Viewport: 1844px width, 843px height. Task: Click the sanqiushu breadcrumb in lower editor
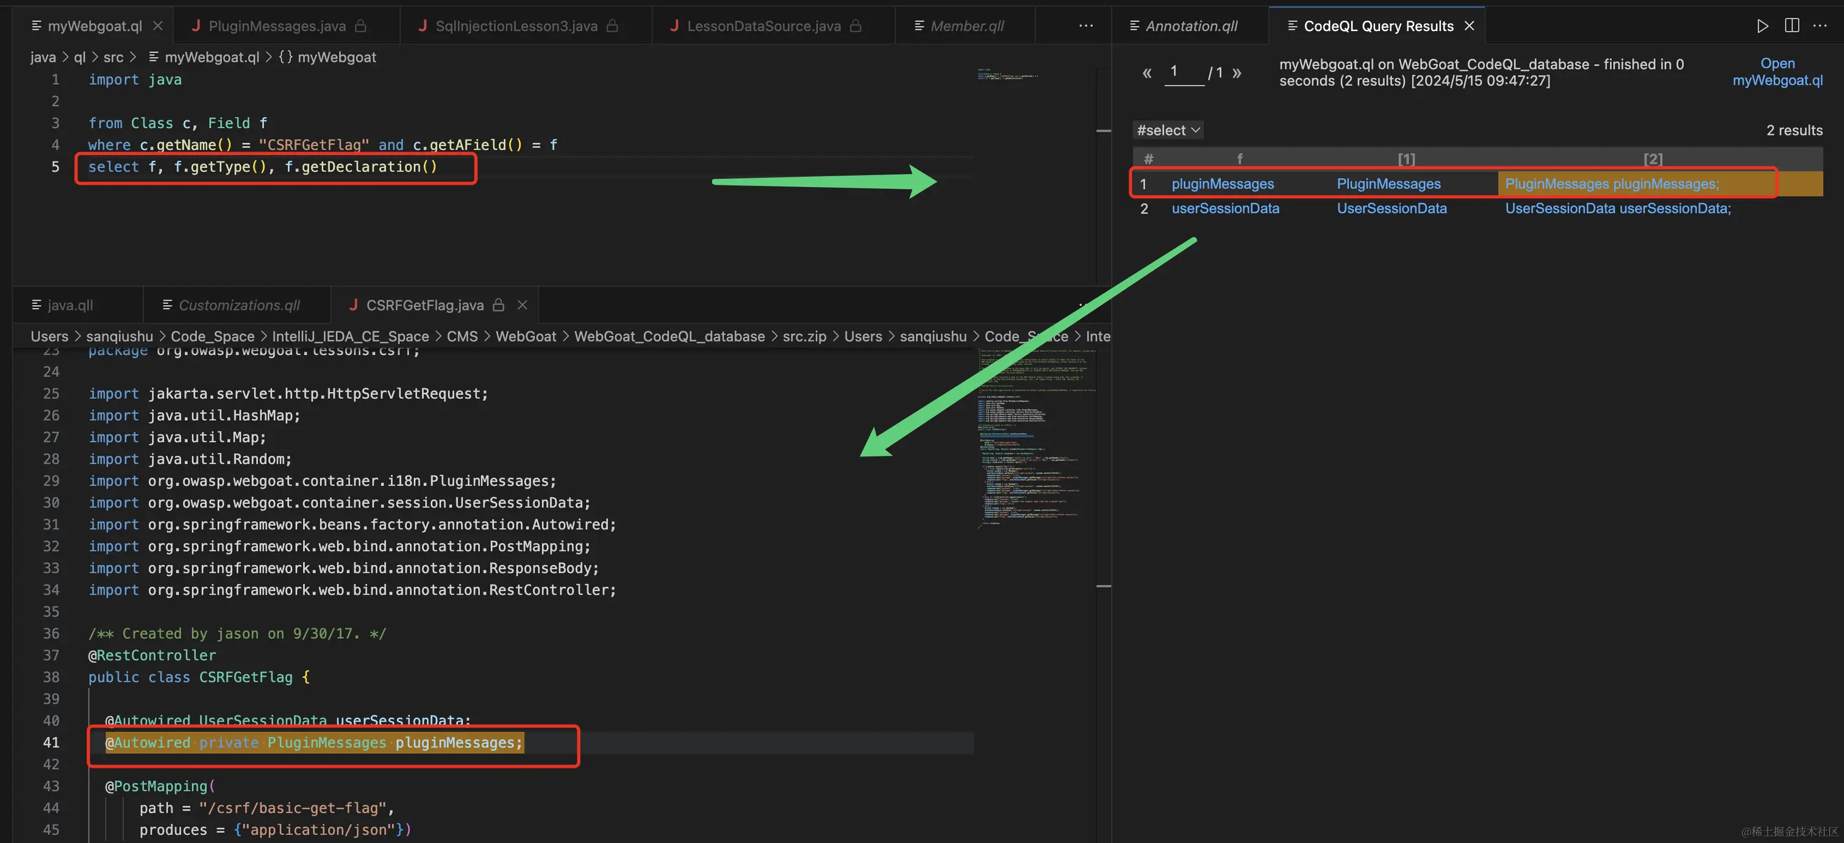click(120, 337)
